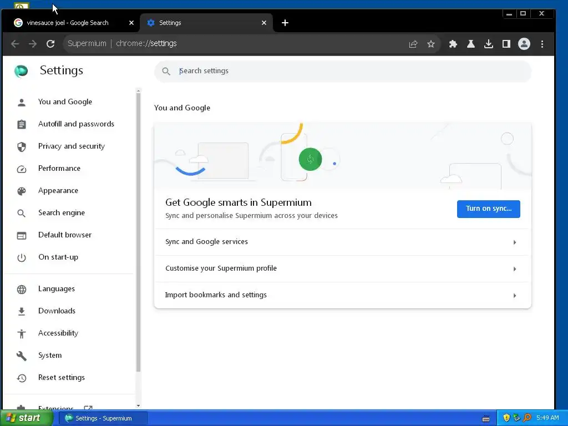Close the Settings tab
568x426 pixels.
coord(264,23)
